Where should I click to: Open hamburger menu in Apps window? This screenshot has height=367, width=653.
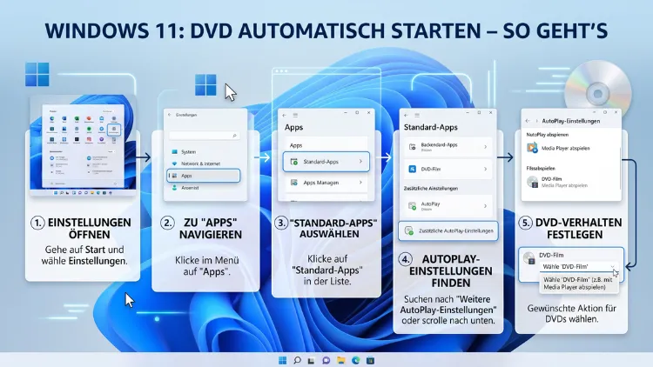pyautogui.click(x=295, y=116)
